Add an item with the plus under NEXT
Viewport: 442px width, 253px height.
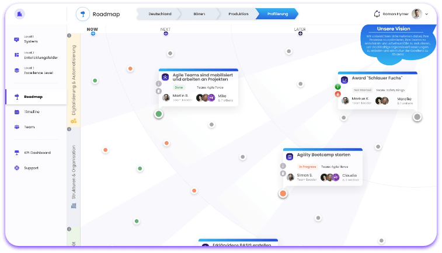[166, 34]
